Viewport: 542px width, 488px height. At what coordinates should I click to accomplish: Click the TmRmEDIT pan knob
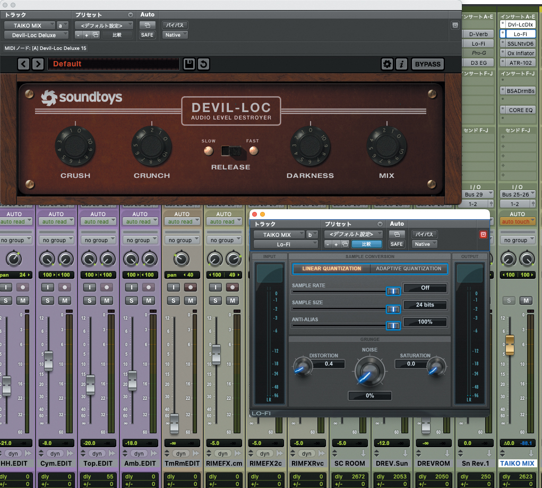tap(181, 259)
